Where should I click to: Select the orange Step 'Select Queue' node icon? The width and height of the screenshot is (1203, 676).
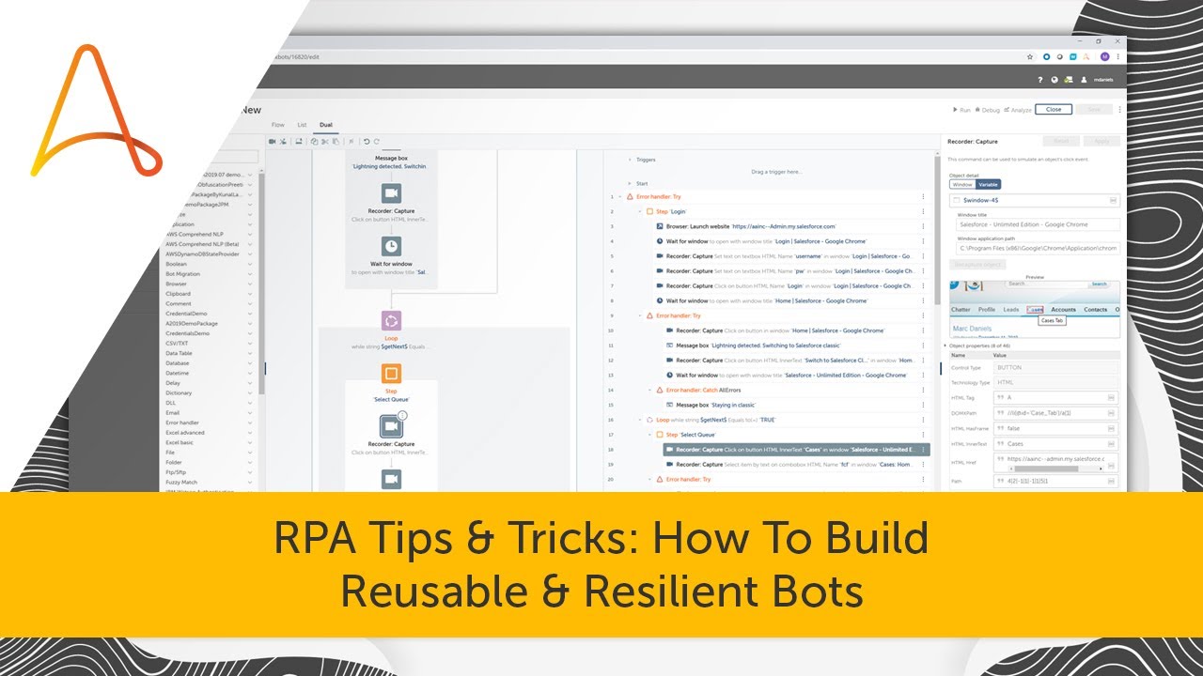pos(391,374)
